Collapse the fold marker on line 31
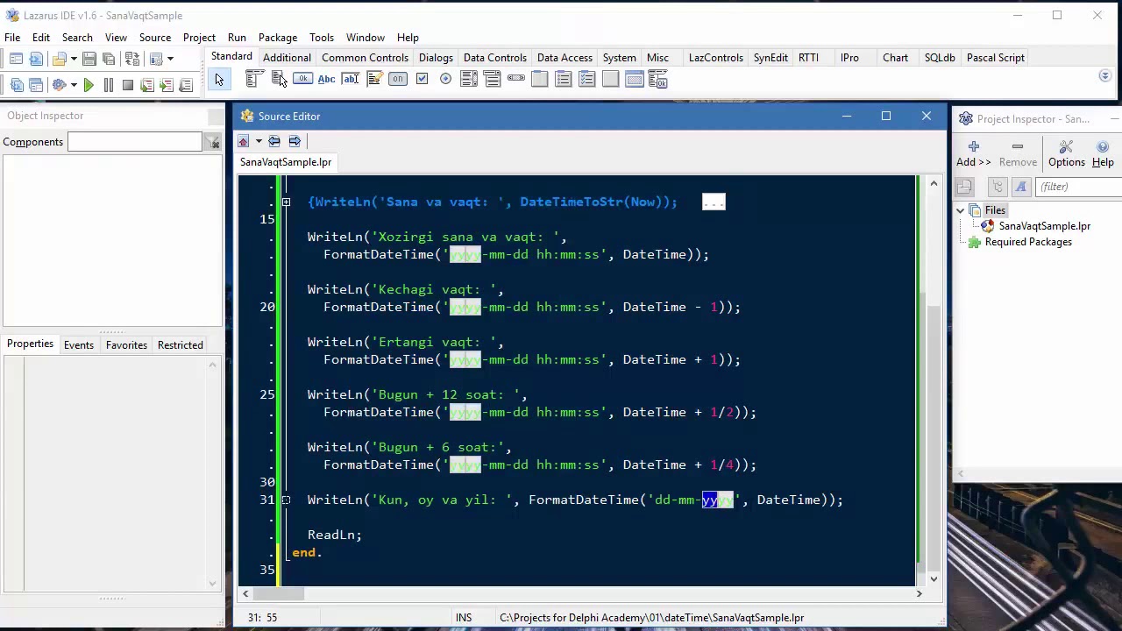 click(286, 500)
